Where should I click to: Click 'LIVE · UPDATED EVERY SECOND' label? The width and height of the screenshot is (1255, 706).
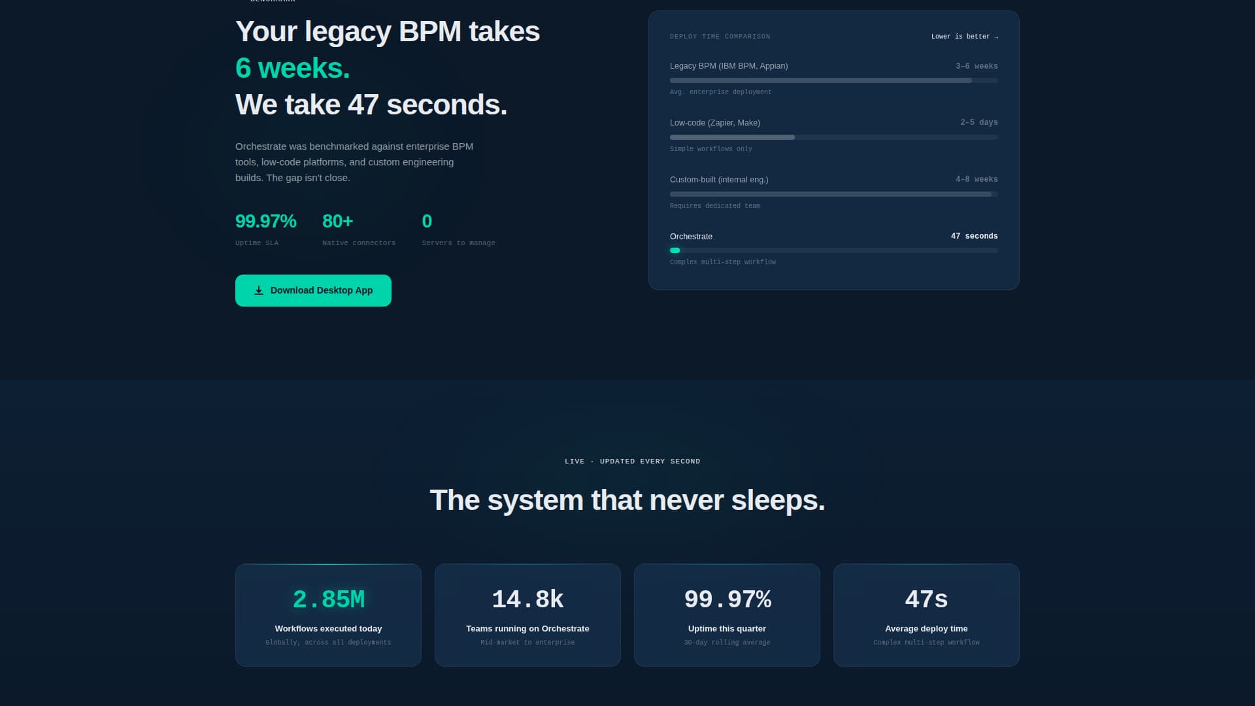(632, 462)
